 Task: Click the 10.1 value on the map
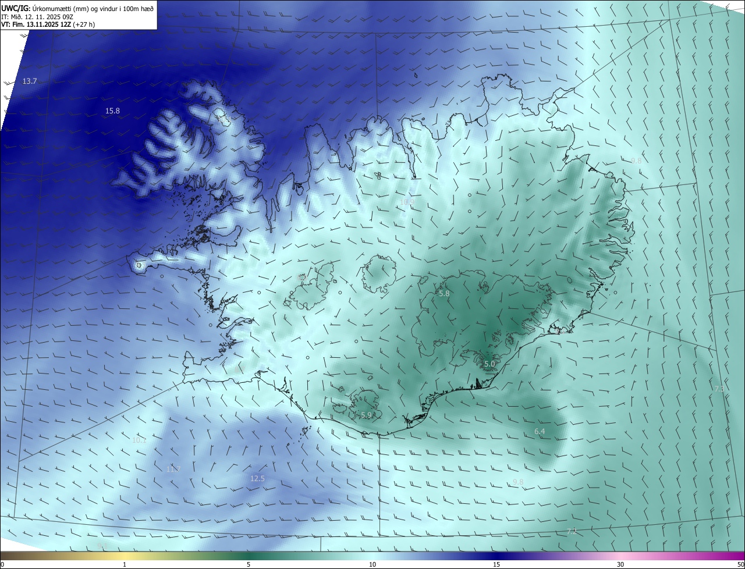tap(139, 440)
